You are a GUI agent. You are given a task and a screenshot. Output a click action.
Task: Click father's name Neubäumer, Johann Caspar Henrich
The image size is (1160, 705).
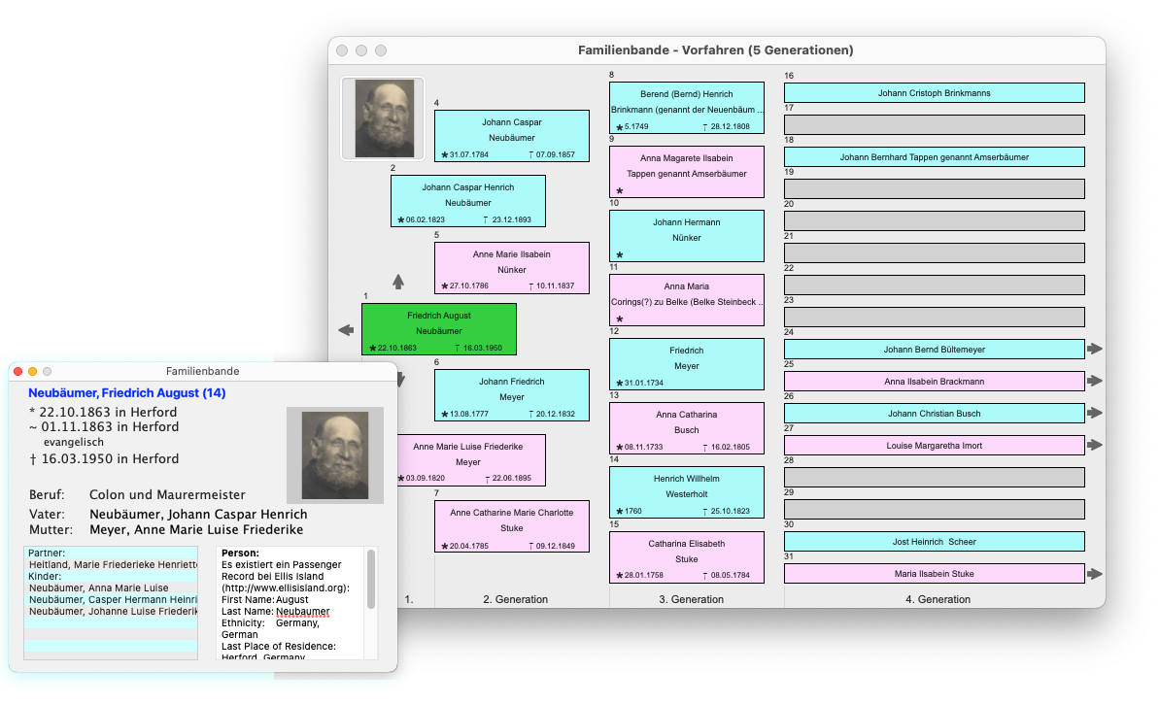[x=198, y=514]
